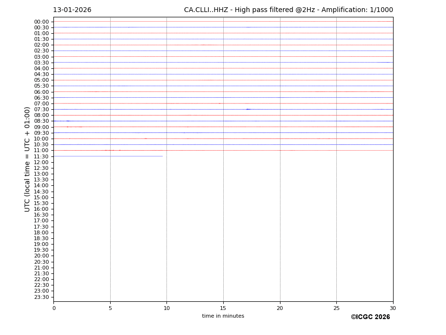Click the x-axis tick label 30
Screen dimensions: 446x335
pos(393,308)
